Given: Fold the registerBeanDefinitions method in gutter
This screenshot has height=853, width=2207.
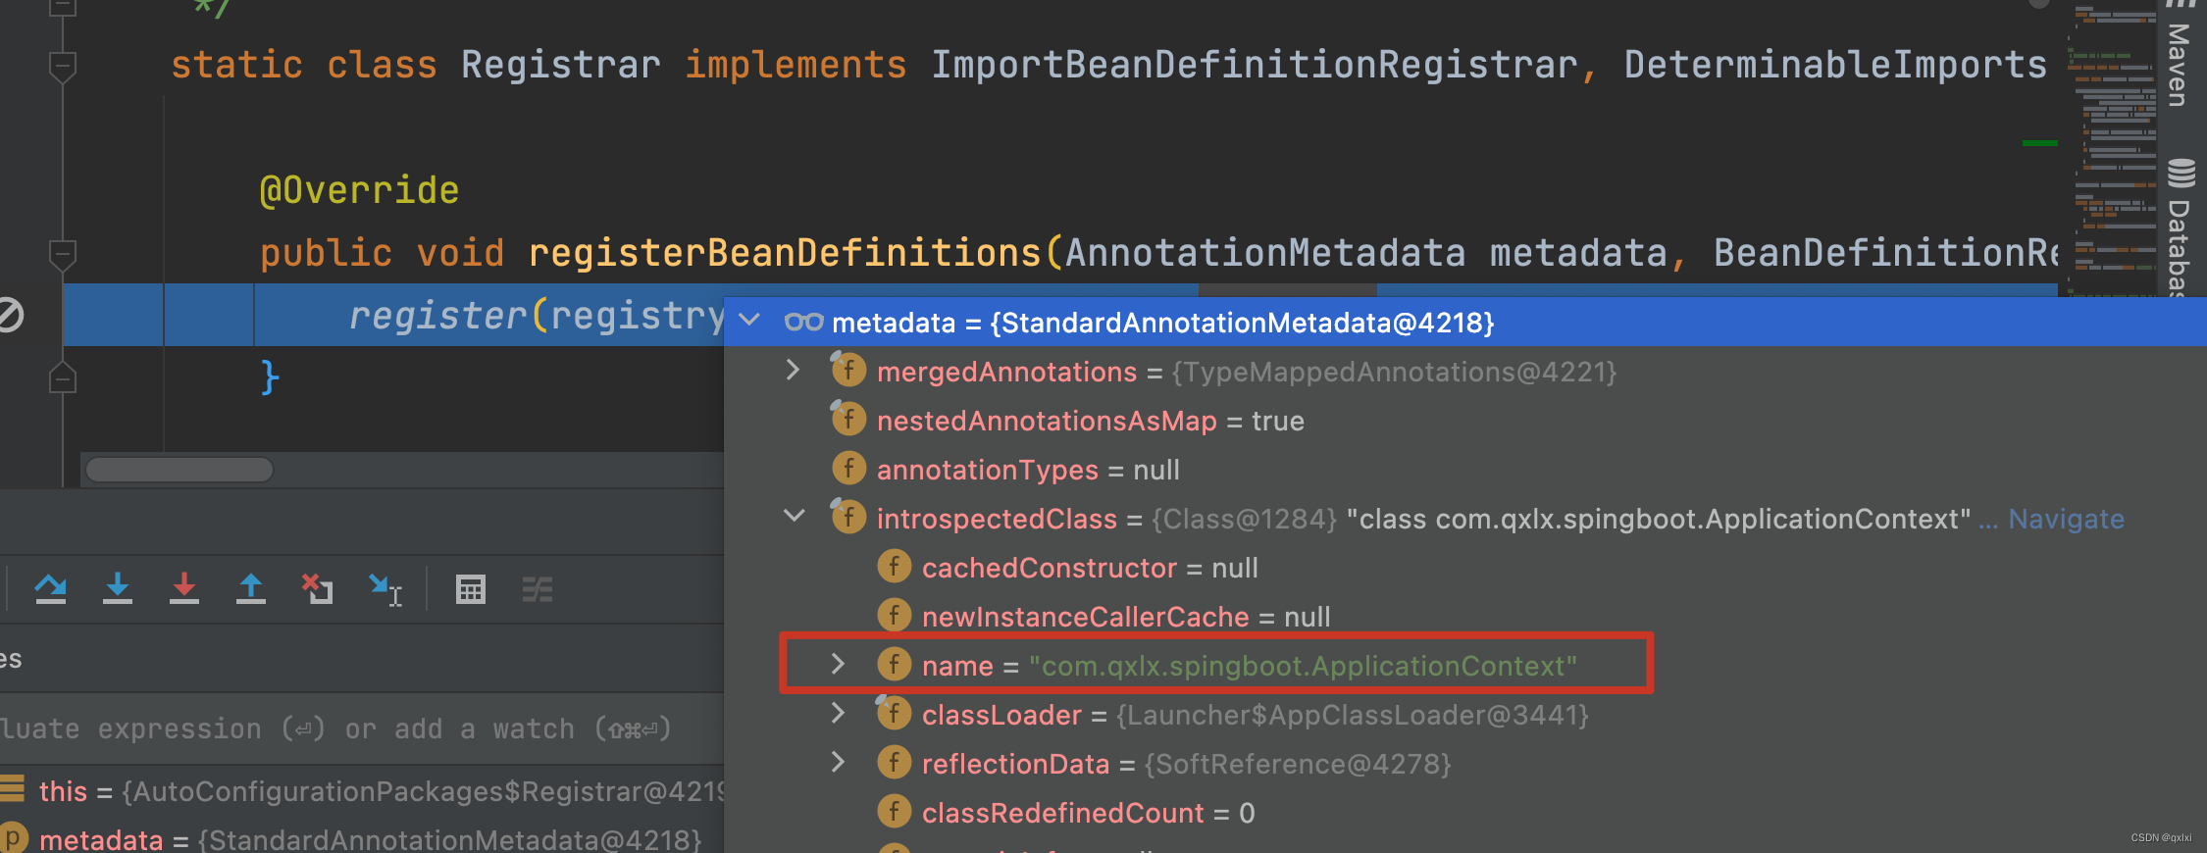Looking at the screenshot, I should point(63,254).
